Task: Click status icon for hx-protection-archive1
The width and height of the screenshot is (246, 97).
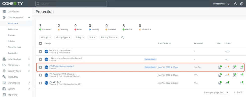Action: (227, 52)
